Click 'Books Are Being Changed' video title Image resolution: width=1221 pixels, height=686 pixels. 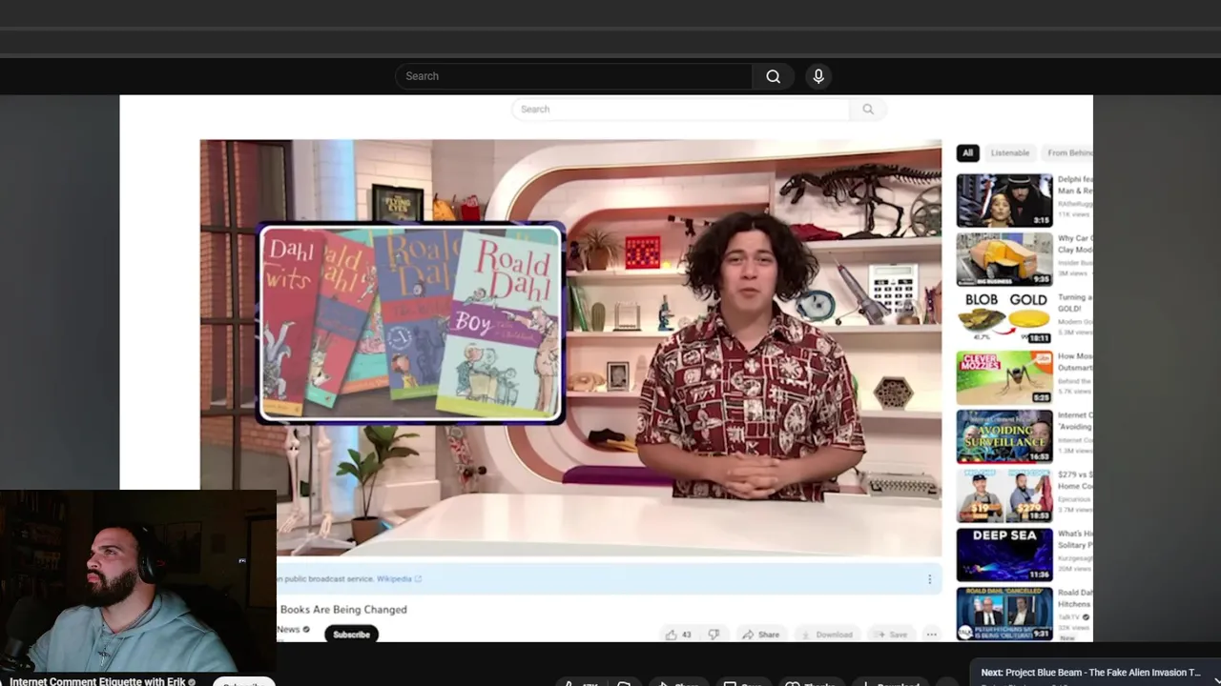(343, 610)
